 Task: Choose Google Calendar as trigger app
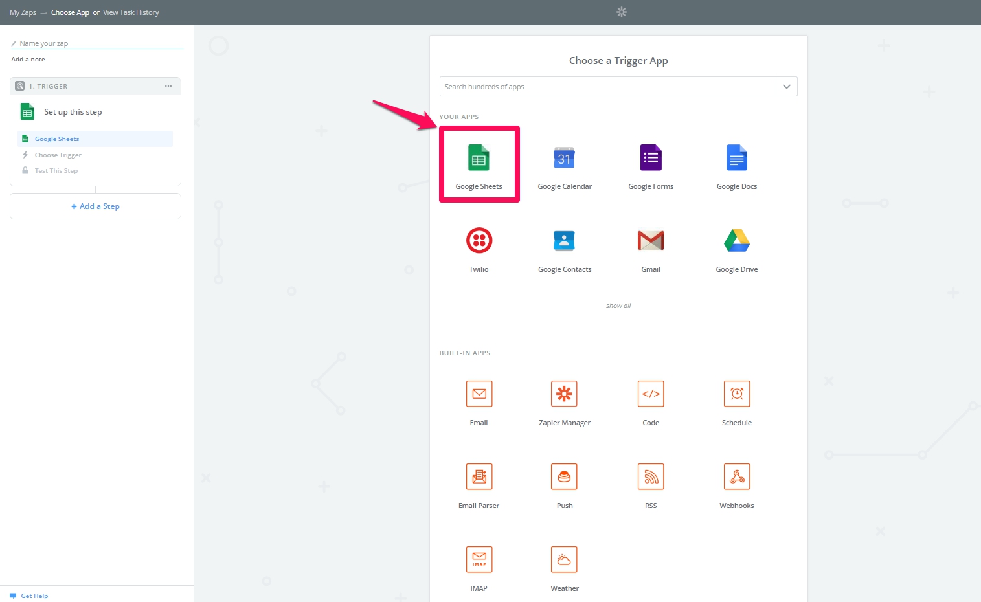pyautogui.click(x=564, y=159)
